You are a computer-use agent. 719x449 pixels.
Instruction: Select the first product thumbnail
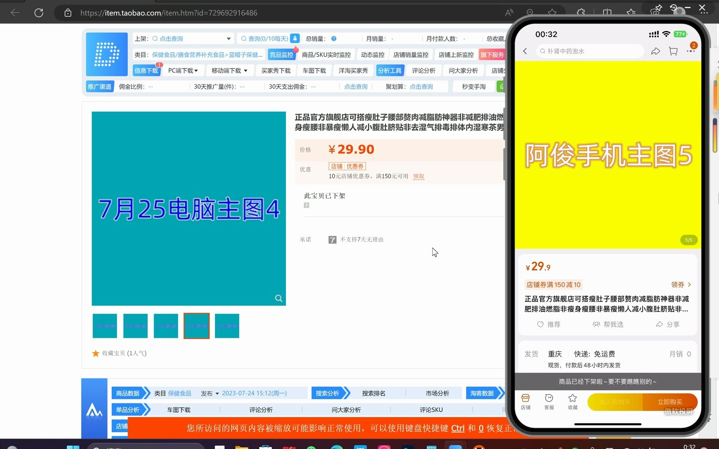pyautogui.click(x=105, y=326)
